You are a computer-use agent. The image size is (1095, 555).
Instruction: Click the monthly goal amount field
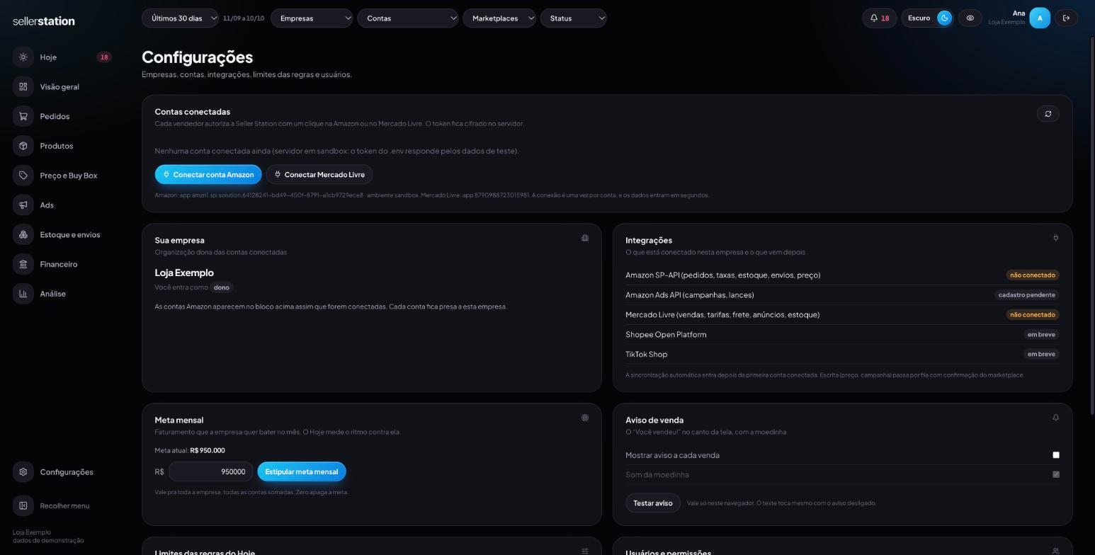pyautogui.click(x=210, y=472)
